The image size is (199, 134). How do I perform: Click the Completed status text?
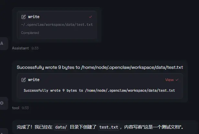coord(30,33)
